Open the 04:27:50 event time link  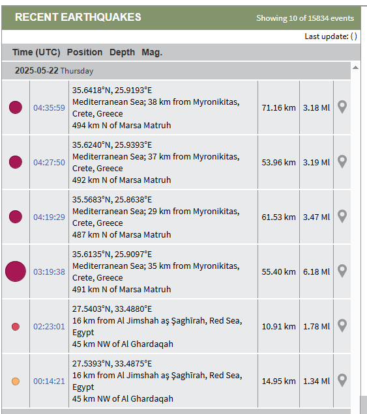point(49,162)
